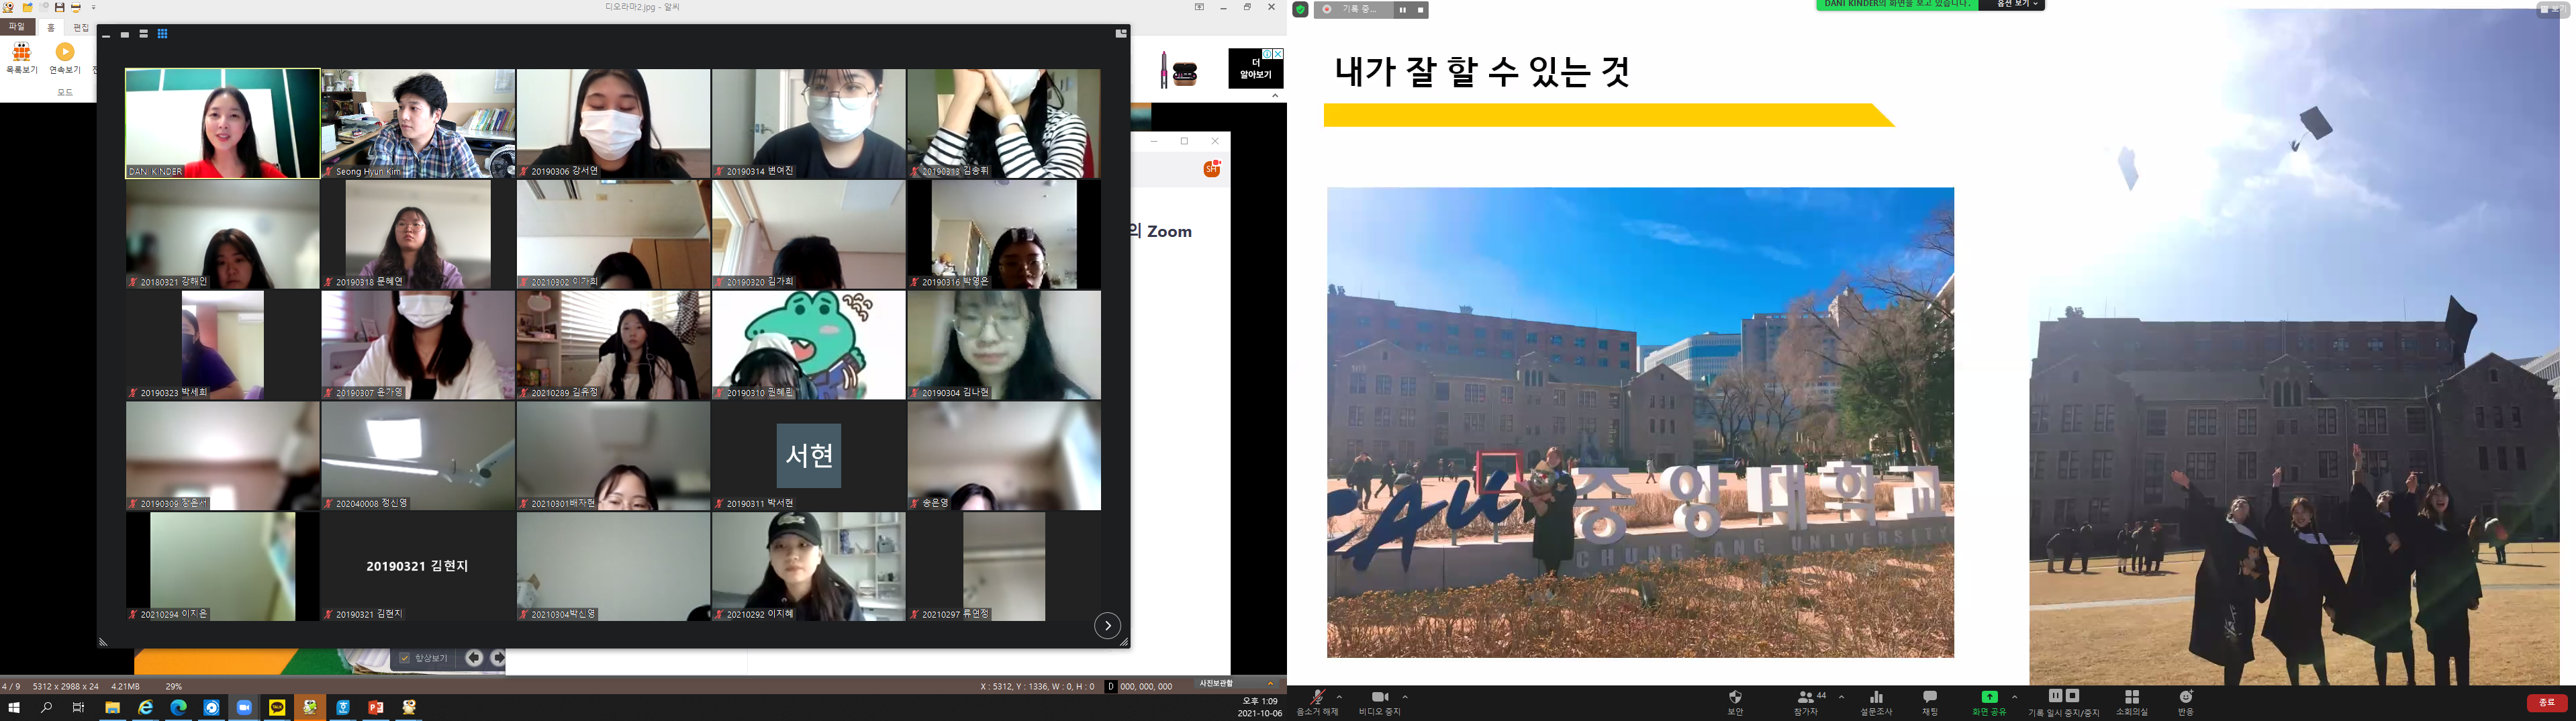Switch to Home (홈) ribbon tab
This screenshot has width=2576, height=721.
[51, 28]
